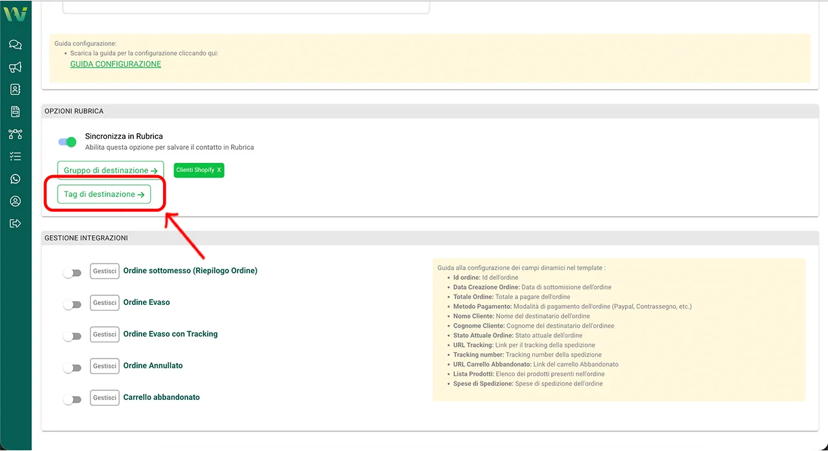Open the Tag di destinazione selector

103,194
